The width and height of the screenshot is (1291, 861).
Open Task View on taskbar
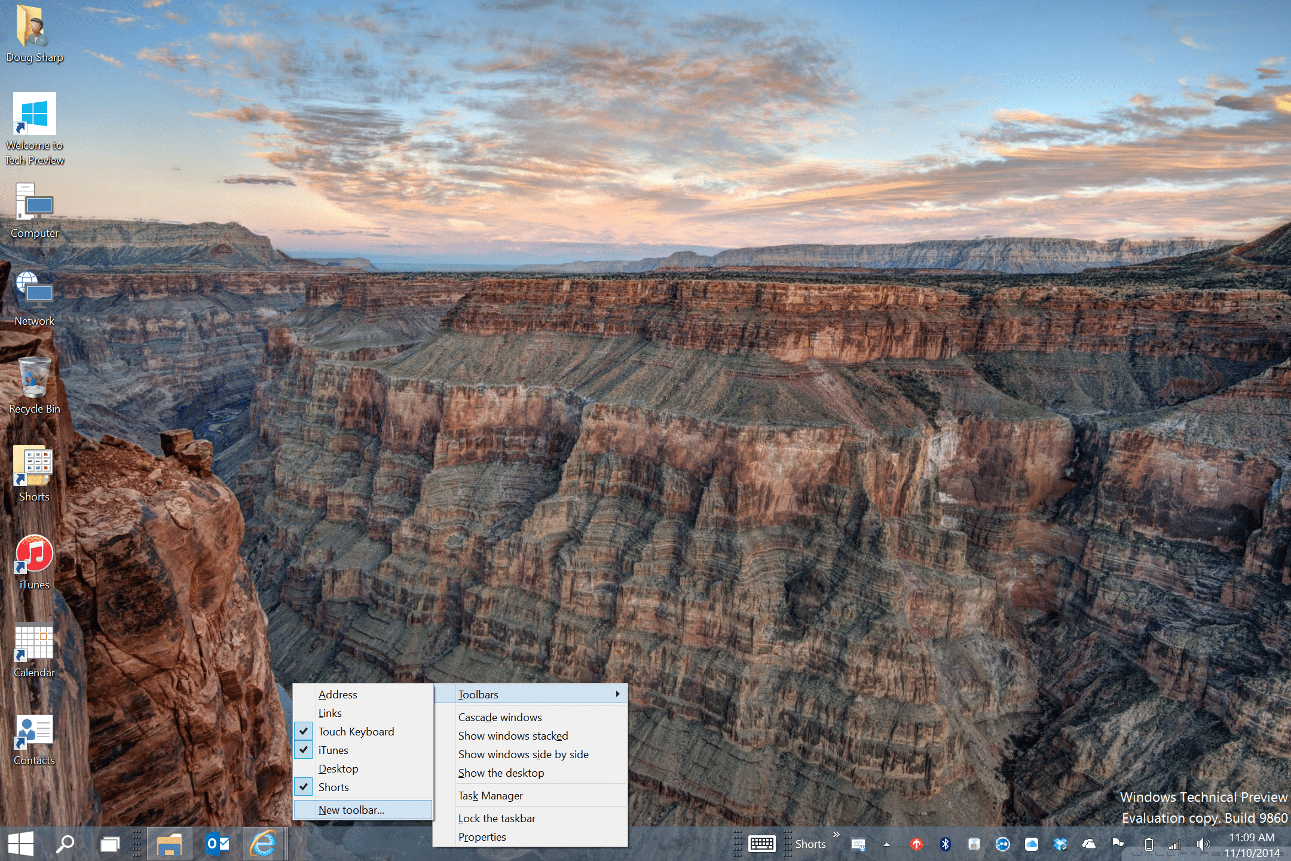pos(110,844)
